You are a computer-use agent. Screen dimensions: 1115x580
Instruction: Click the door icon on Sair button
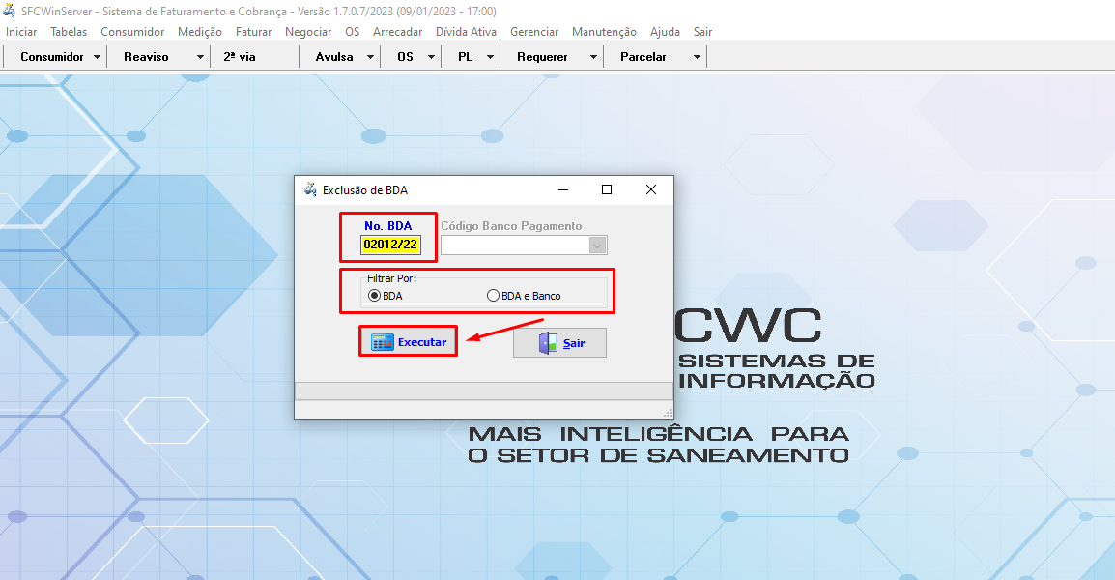546,341
